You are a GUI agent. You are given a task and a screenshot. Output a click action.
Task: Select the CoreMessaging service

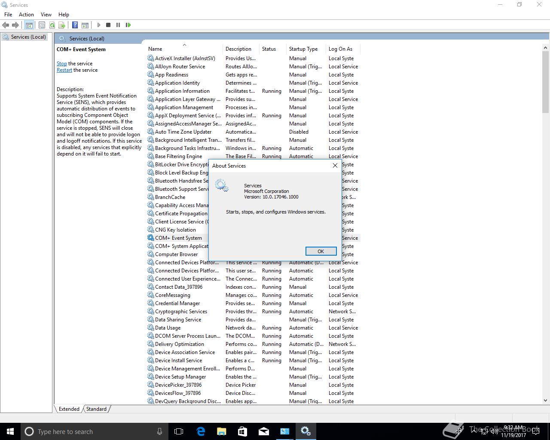click(x=254, y=295)
